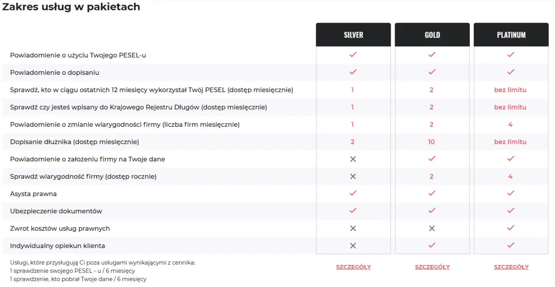Image resolution: width=555 pixels, height=287 pixels.
Task: Open SZCZEGÓŁY link under the Silver column
Action: coord(353,267)
